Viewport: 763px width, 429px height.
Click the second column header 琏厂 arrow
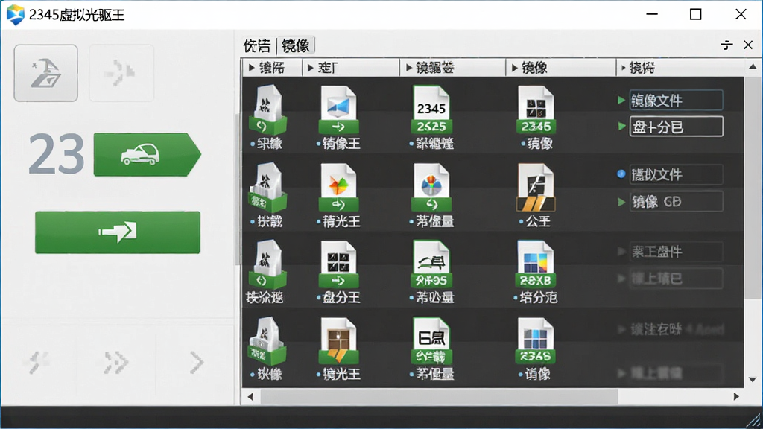point(311,68)
